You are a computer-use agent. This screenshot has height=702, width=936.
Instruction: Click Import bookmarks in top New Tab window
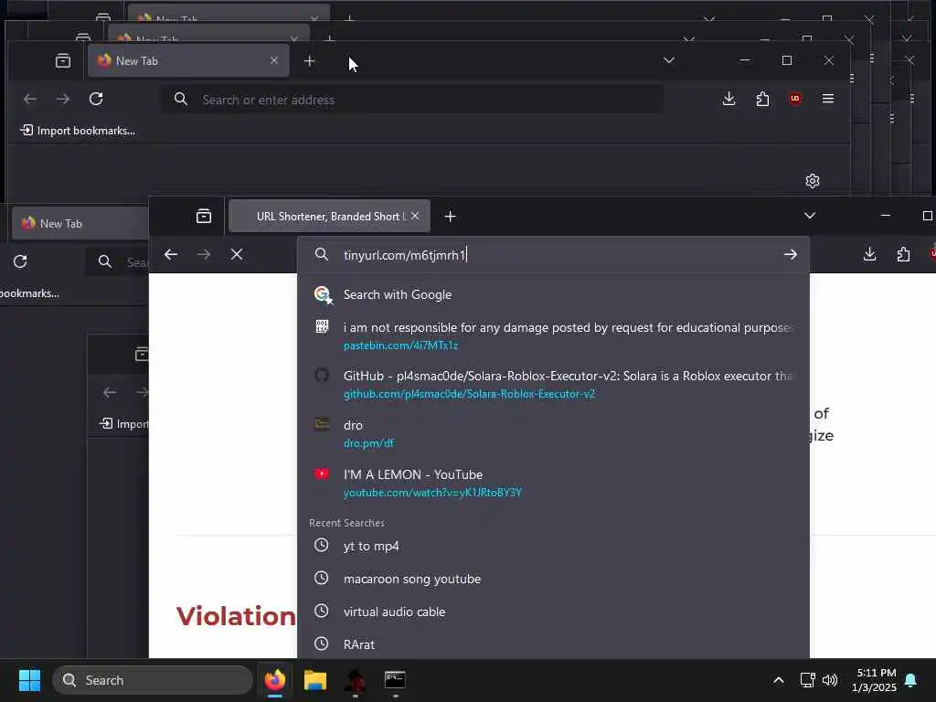pyautogui.click(x=78, y=130)
